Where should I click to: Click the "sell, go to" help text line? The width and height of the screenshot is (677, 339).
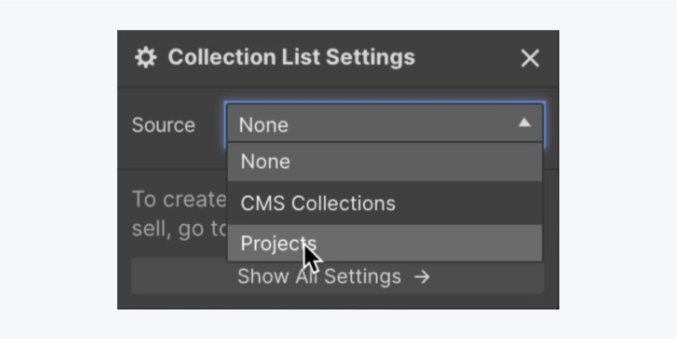[x=179, y=229]
